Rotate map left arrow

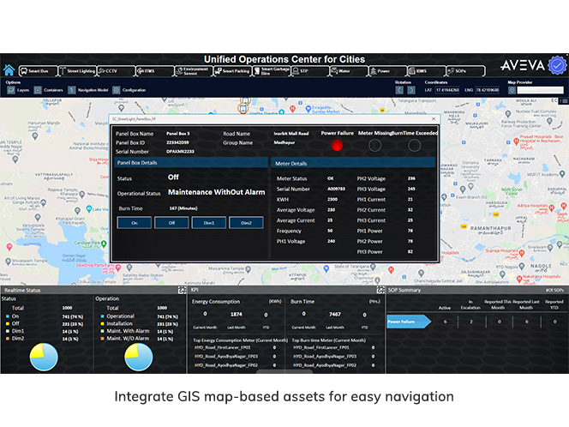pos(399,90)
